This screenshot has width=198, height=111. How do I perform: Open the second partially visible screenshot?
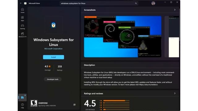click(172, 37)
